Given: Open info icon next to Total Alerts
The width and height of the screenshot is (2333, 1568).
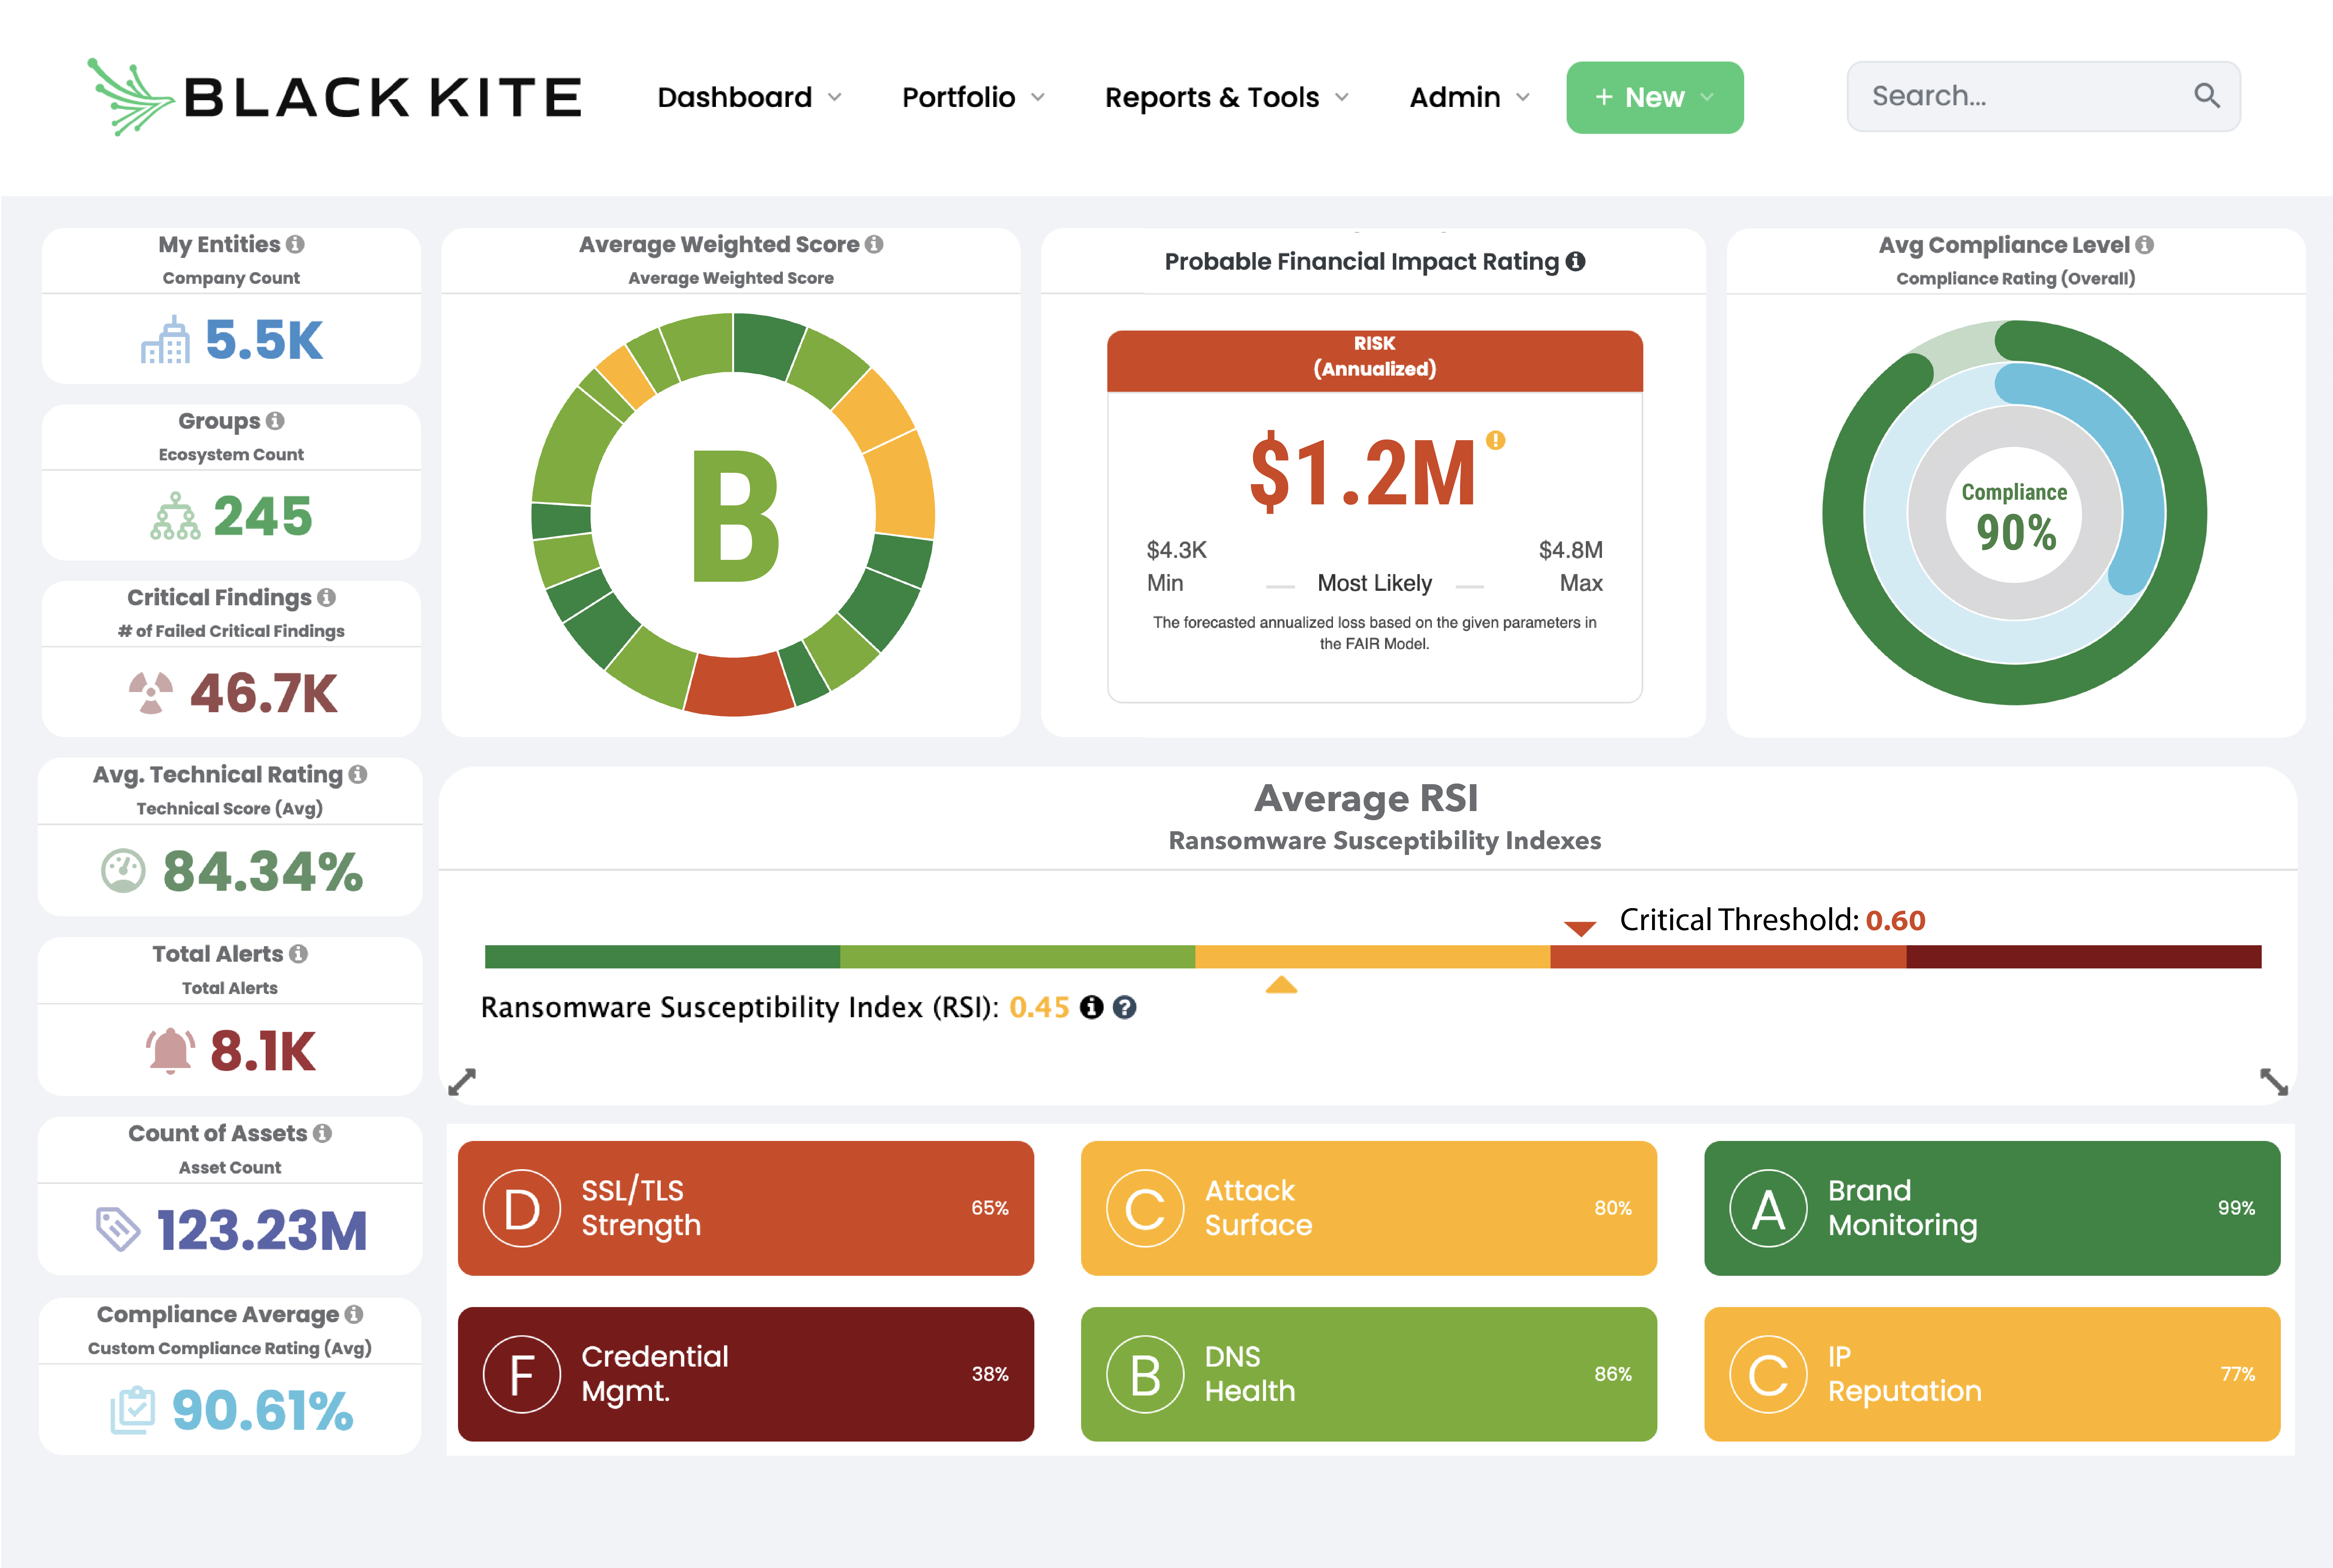Looking at the screenshot, I should click(x=298, y=954).
